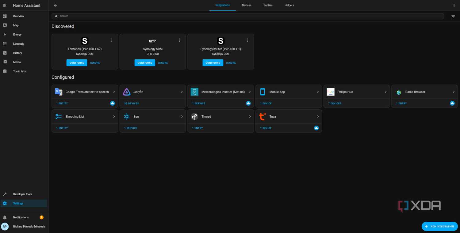This screenshot has width=460, height=233.
Task: Click the Met.no integration logo
Action: click(x=194, y=92)
